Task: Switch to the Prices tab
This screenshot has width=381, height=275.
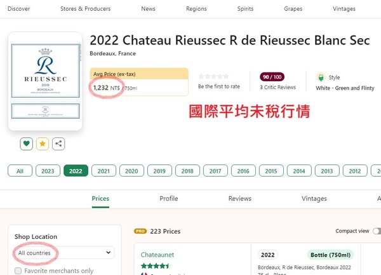Action: tap(100, 199)
